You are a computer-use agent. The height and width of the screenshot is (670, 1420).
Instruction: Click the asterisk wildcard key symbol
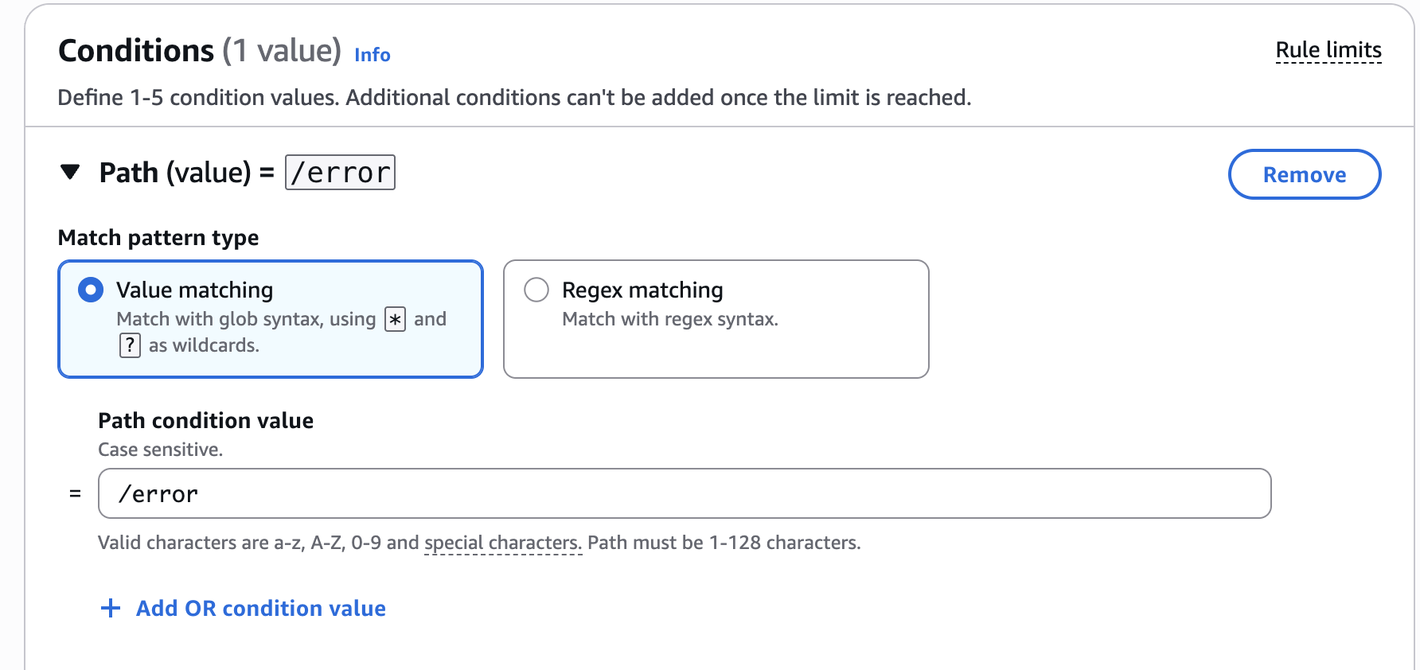click(395, 319)
